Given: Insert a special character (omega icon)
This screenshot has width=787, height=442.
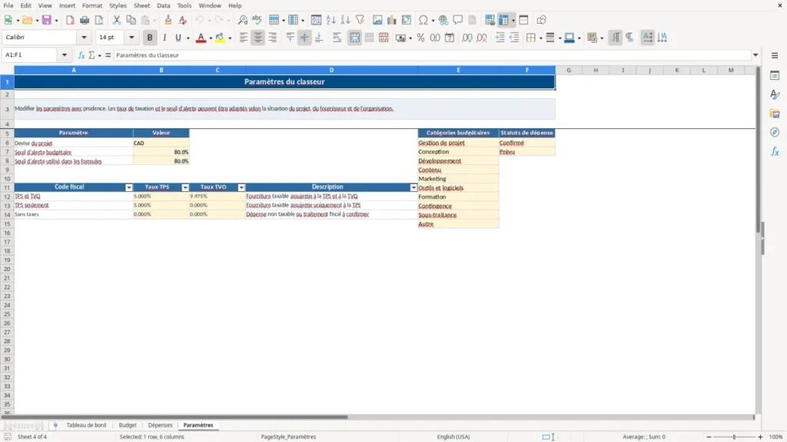Looking at the screenshot, I should point(423,20).
